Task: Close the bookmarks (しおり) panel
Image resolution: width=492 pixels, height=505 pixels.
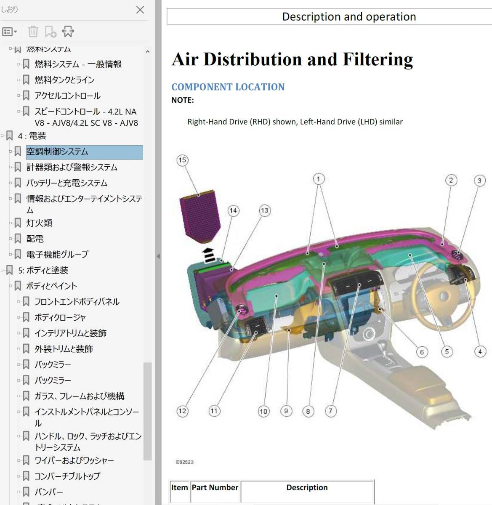Action: (x=140, y=10)
